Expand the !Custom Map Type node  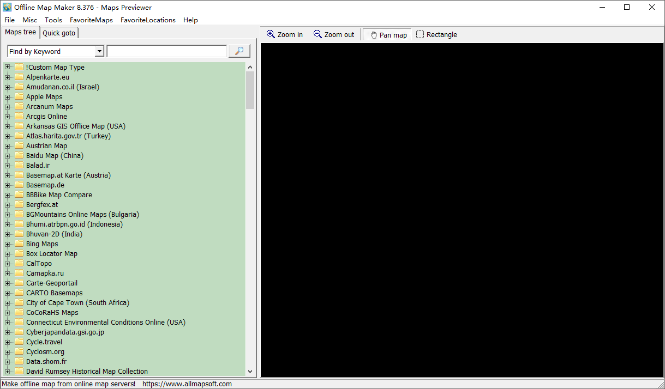click(x=7, y=68)
